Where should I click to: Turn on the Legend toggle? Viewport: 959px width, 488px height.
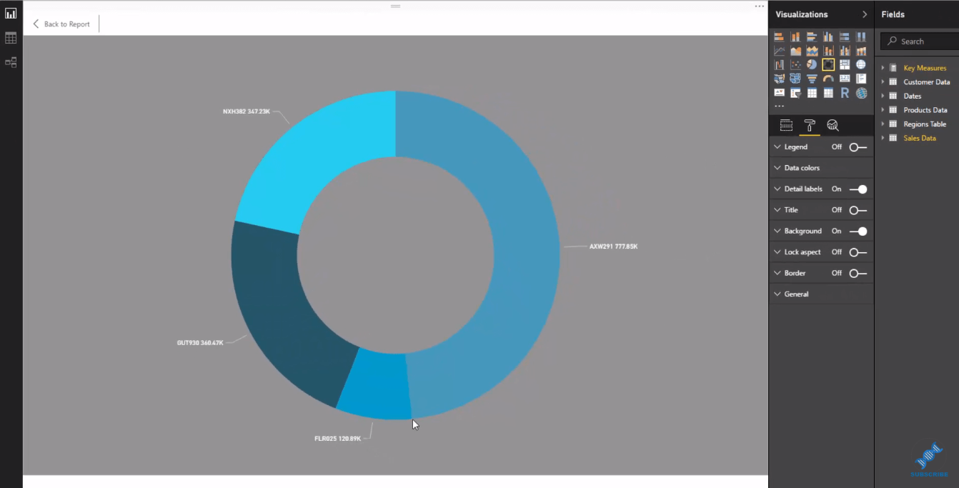click(858, 147)
